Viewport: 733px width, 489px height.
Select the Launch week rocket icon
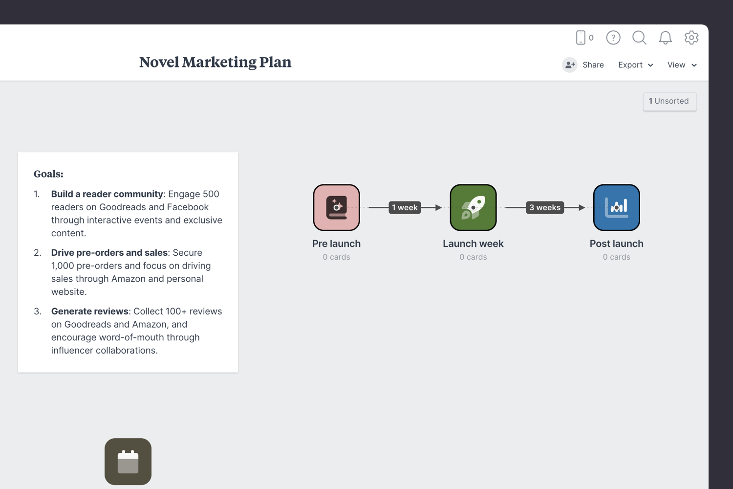coord(473,207)
